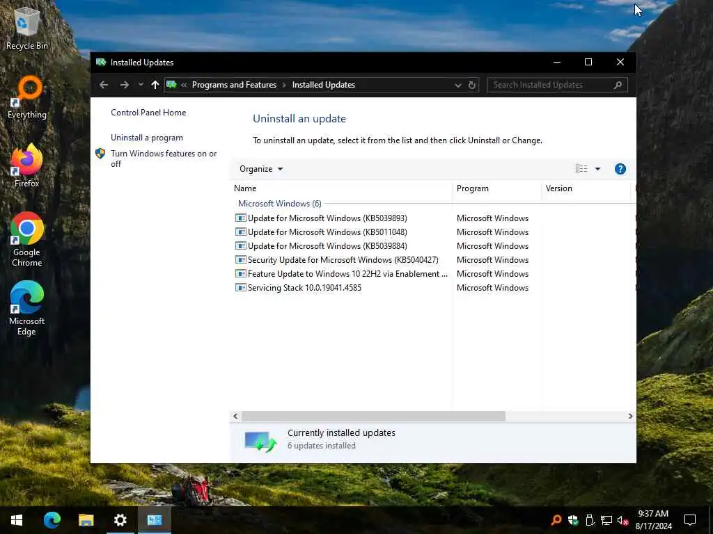The image size is (713, 534).
Task: Open Programs and Features breadcrumb
Action: [x=234, y=85]
